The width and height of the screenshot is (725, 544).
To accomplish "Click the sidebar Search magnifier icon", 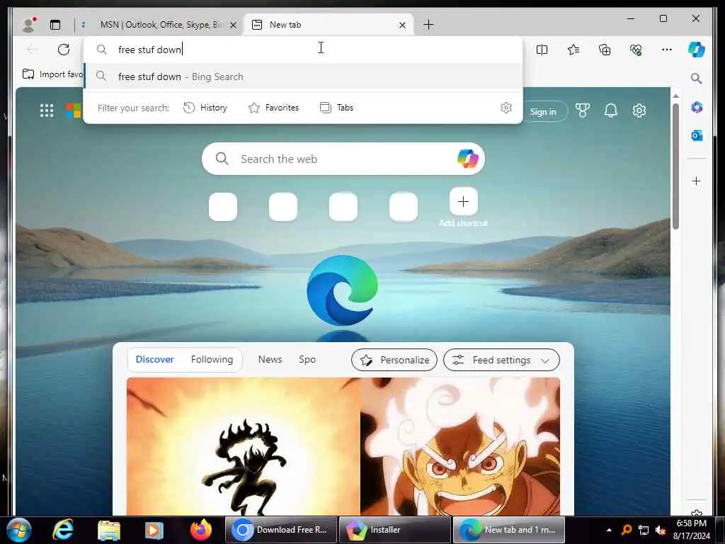I will coord(697,78).
